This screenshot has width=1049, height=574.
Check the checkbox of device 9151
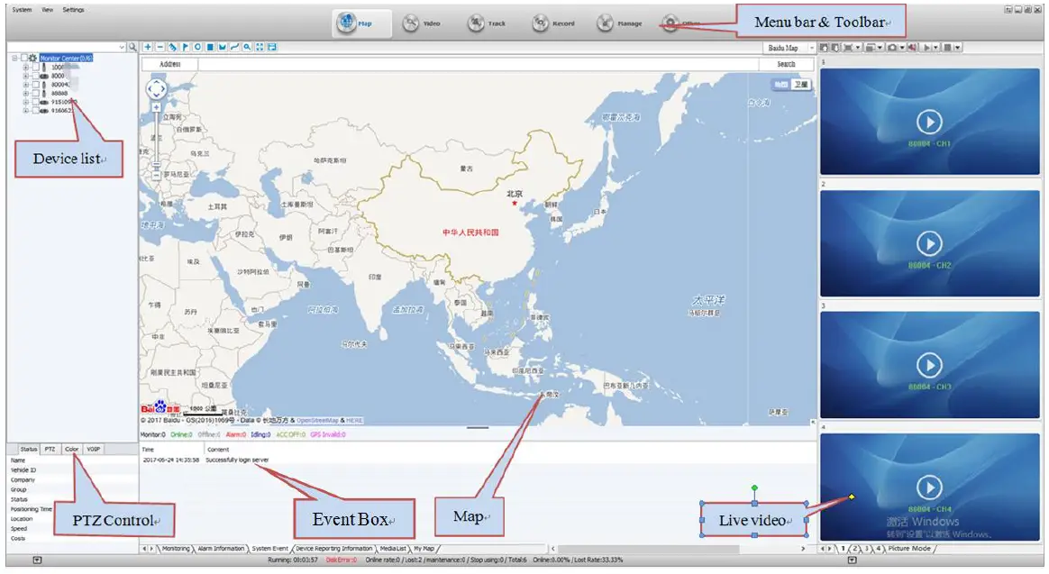[35, 102]
